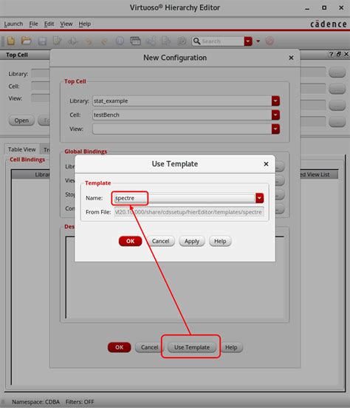Screen dimensions: 350x408
Task: Click the spectre template name field
Action: [185, 198]
